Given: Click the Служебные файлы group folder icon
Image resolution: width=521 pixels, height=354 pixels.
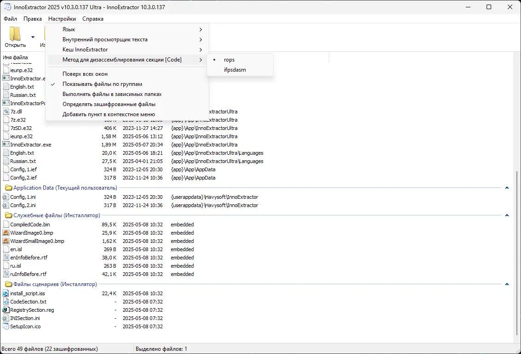Looking at the screenshot, I should click(x=9, y=215).
